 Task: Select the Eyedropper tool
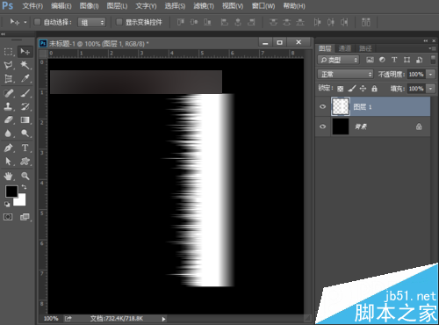pyautogui.click(x=25, y=78)
